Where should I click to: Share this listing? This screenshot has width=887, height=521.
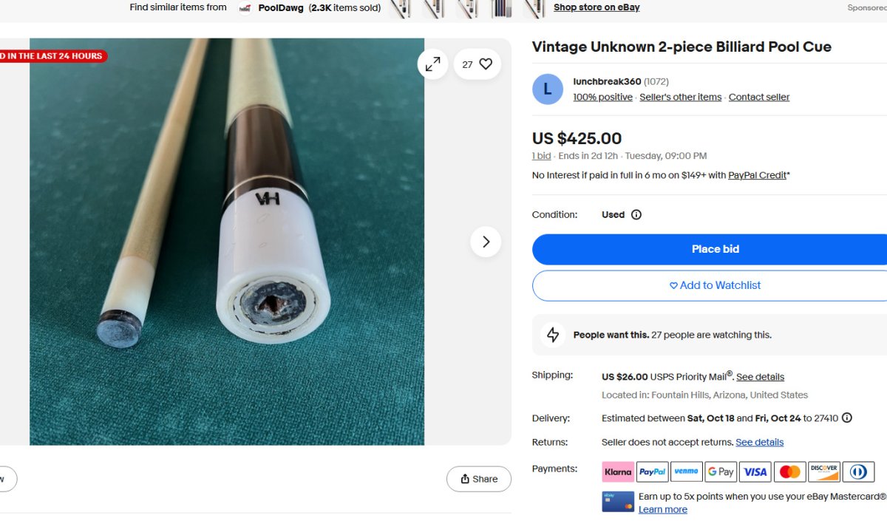(x=478, y=479)
